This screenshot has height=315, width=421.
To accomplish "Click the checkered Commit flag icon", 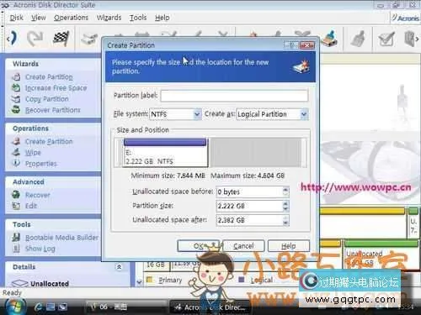I will [61, 38].
